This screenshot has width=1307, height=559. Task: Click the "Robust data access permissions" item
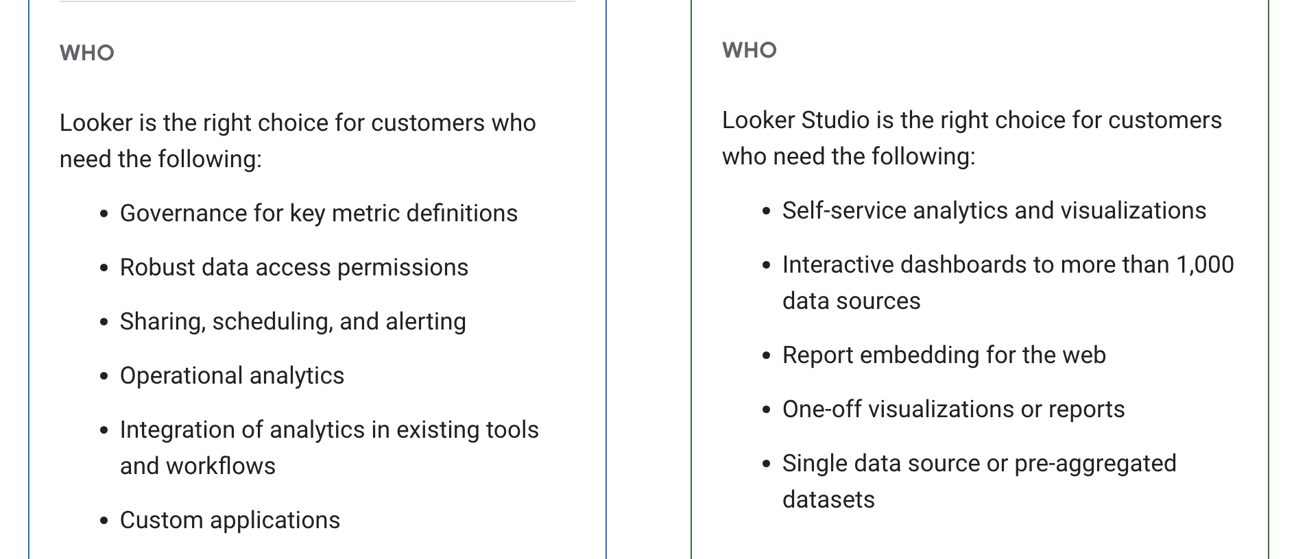pyautogui.click(x=293, y=267)
